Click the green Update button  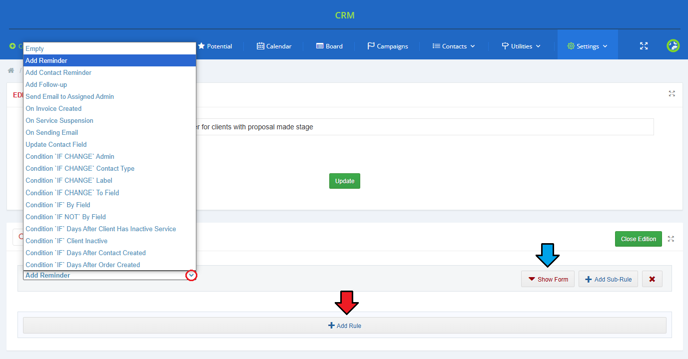pos(345,181)
